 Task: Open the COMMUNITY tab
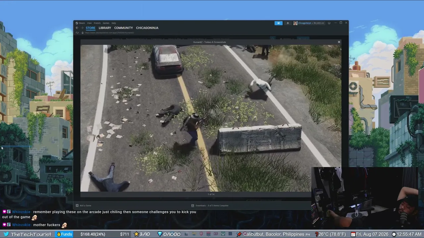124,28
